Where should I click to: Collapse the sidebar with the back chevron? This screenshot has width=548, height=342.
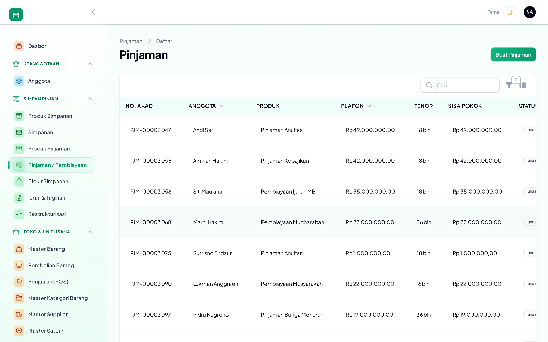click(x=93, y=12)
